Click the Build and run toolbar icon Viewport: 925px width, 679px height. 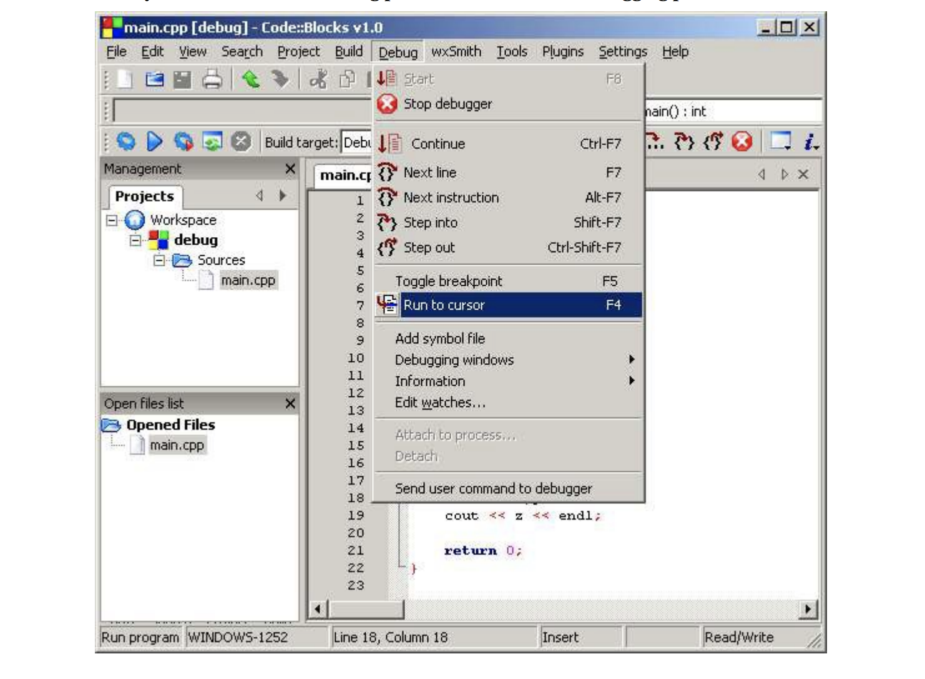[x=184, y=142]
